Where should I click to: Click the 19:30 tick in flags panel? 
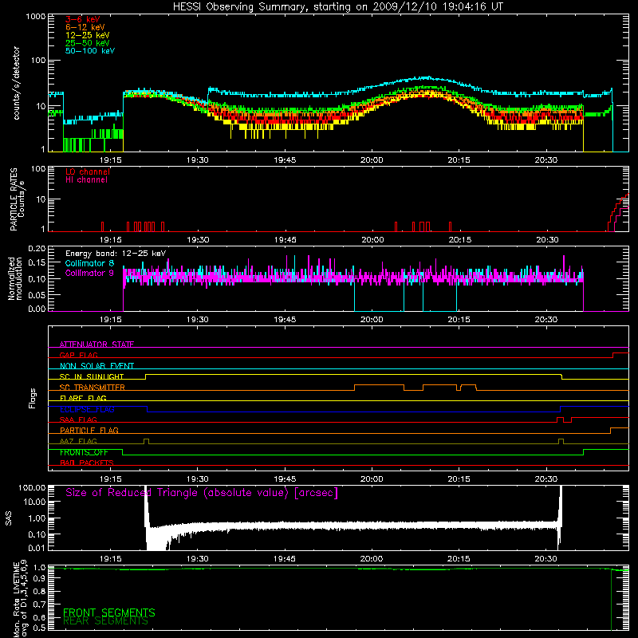pos(197,479)
